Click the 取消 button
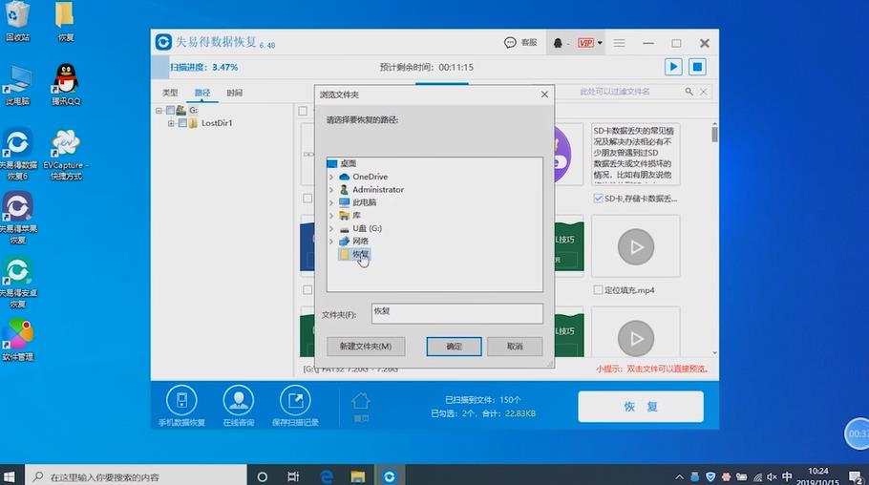 [515, 347]
